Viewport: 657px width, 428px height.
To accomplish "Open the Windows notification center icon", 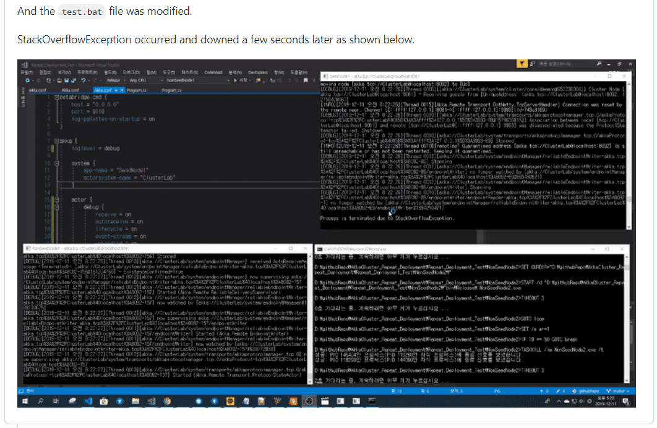I will pos(626,401).
